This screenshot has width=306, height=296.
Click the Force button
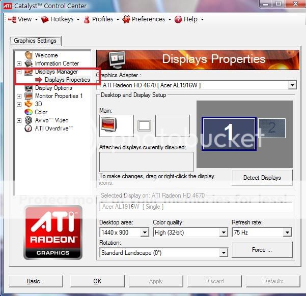point(262,250)
